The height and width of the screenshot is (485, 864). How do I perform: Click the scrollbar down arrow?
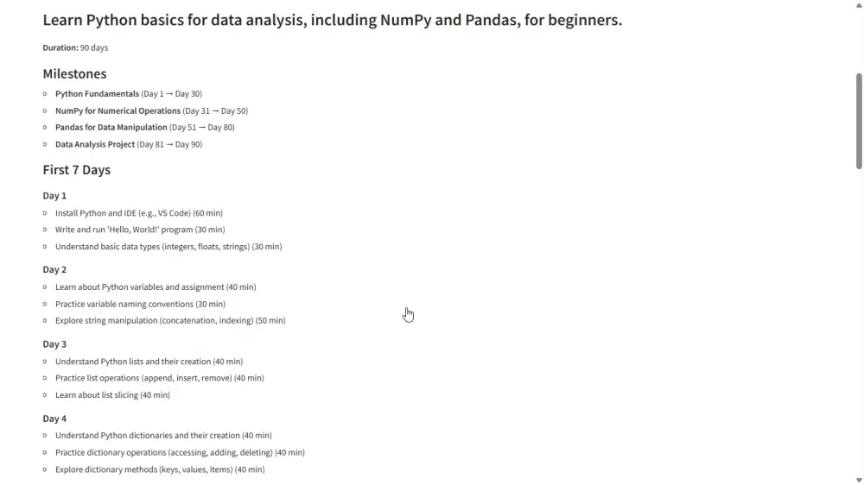click(x=859, y=480)
